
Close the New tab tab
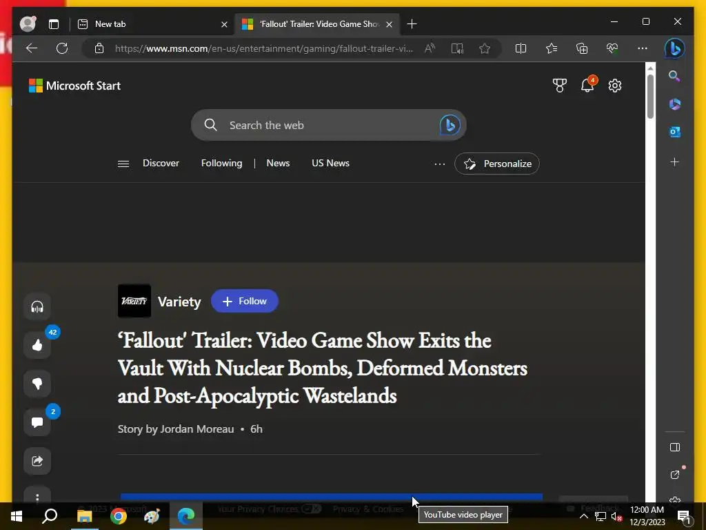coord(224,24)
